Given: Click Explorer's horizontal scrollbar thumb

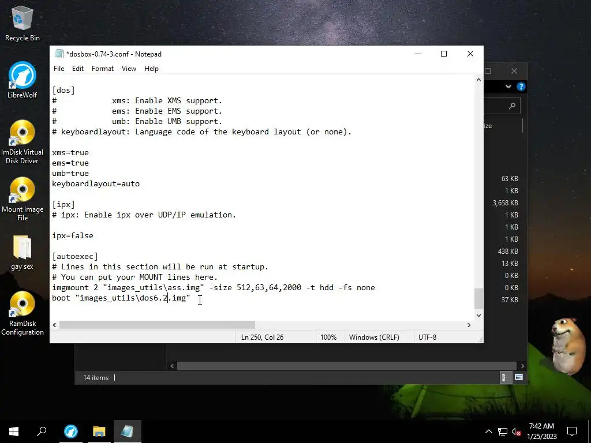Looking at the screenshot, I should tap(346, 366).
